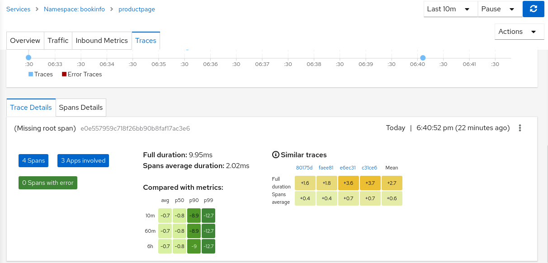Select the trace point near 06:40
548x263 pixels.
click(x=423, y=58)
